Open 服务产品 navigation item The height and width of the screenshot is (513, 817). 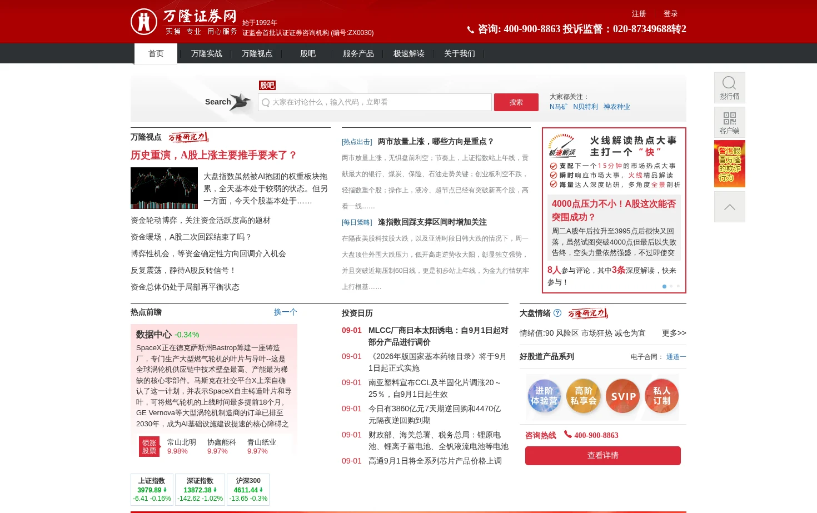(358, 53)
